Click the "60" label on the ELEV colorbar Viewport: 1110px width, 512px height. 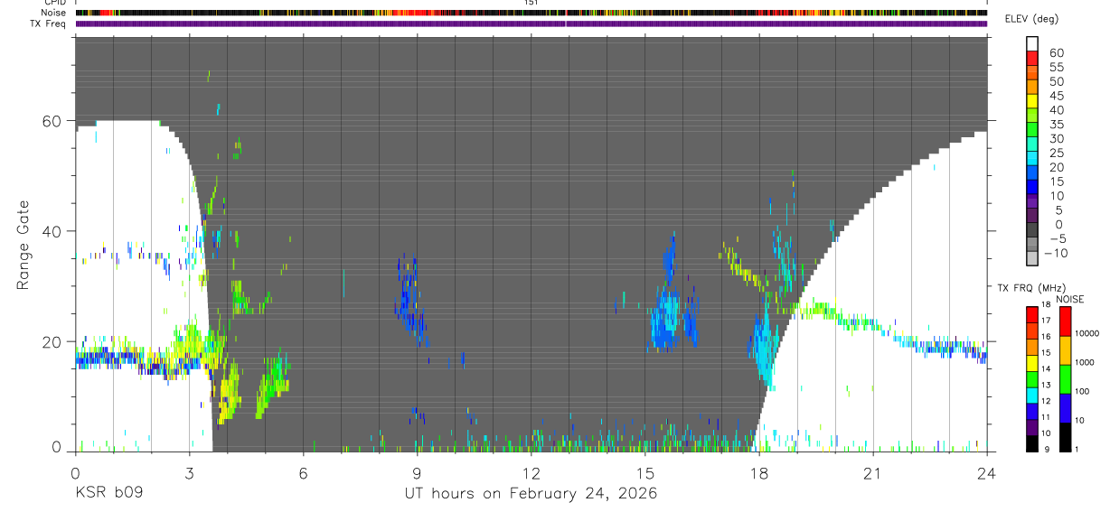(1057, 52)
